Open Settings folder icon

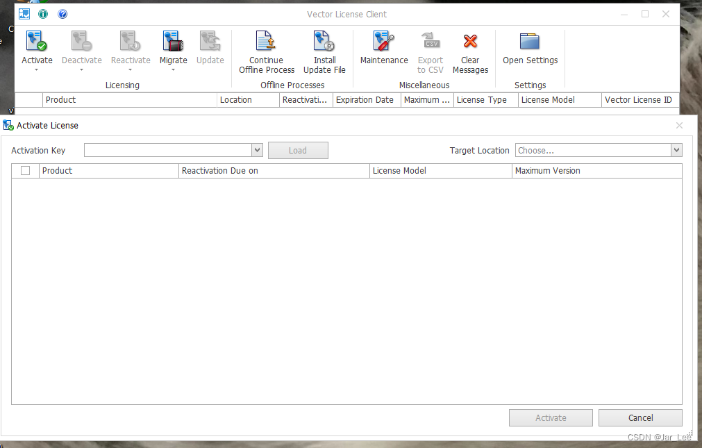(530, 41)
